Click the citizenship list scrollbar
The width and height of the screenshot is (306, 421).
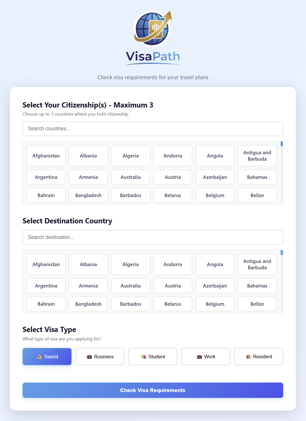click(282, 144)
